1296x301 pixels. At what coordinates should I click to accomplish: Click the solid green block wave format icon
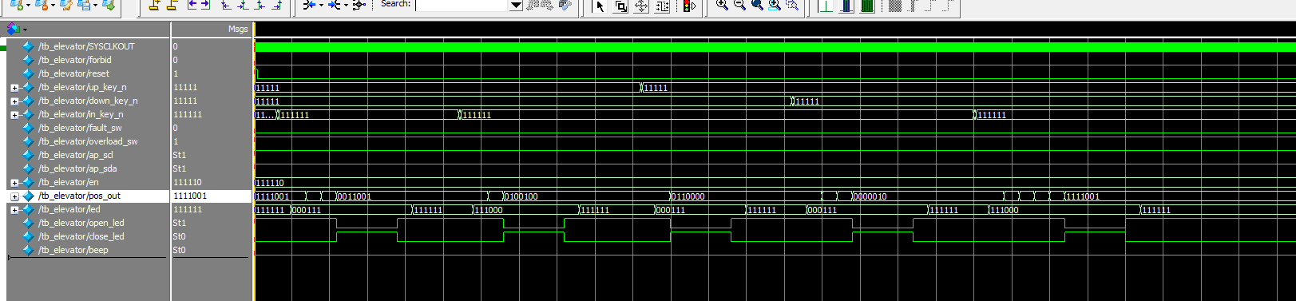click(x=866, y=6)
